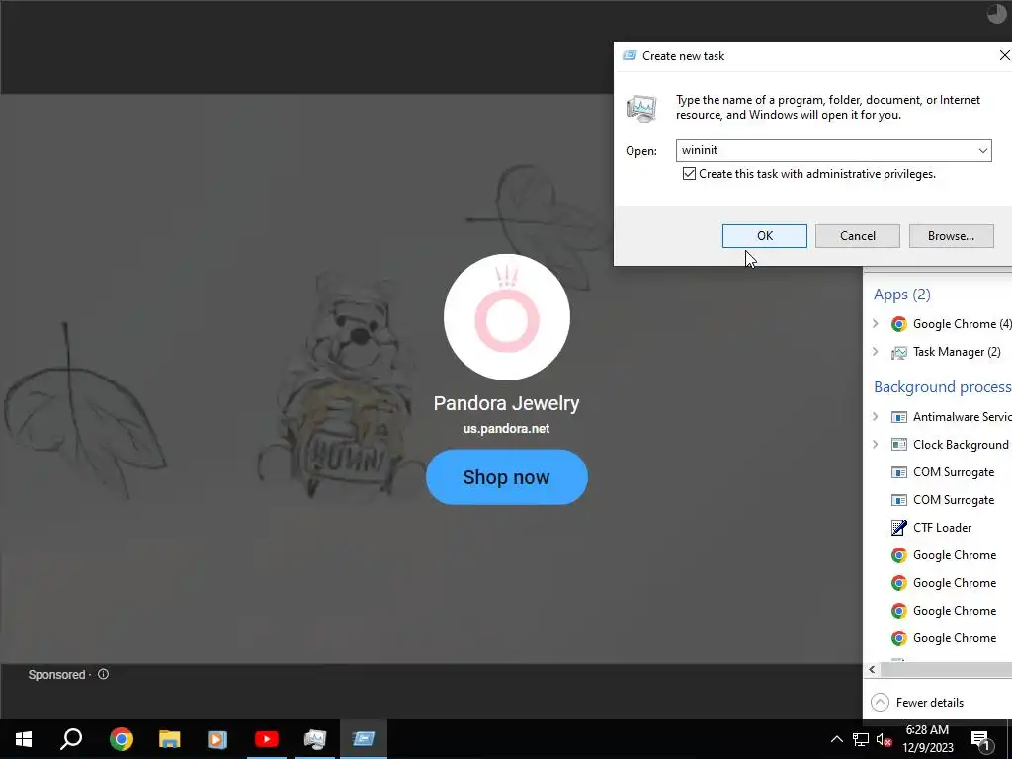Open the us.pandora.net link

click(x=506, y=429)
